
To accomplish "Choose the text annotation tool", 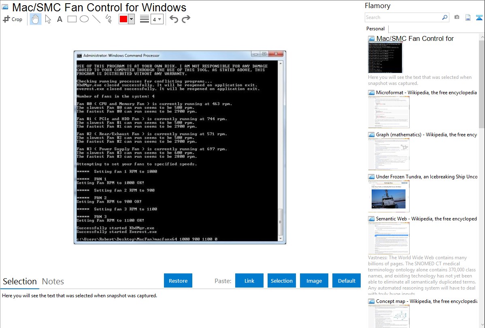I will point(60,19).
